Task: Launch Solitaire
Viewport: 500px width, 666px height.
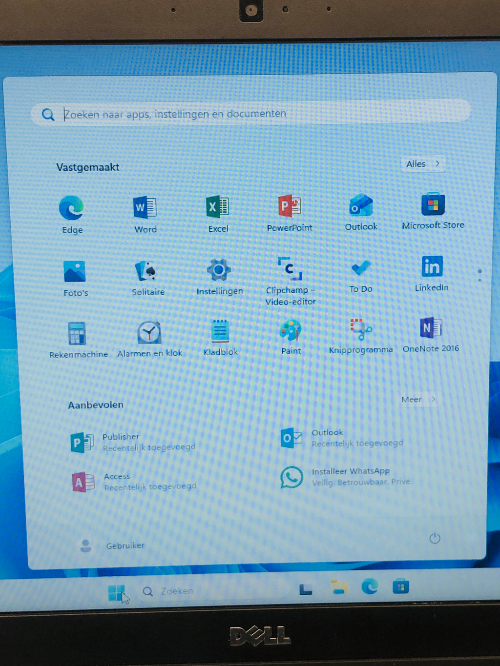Action: pos(147,270)
